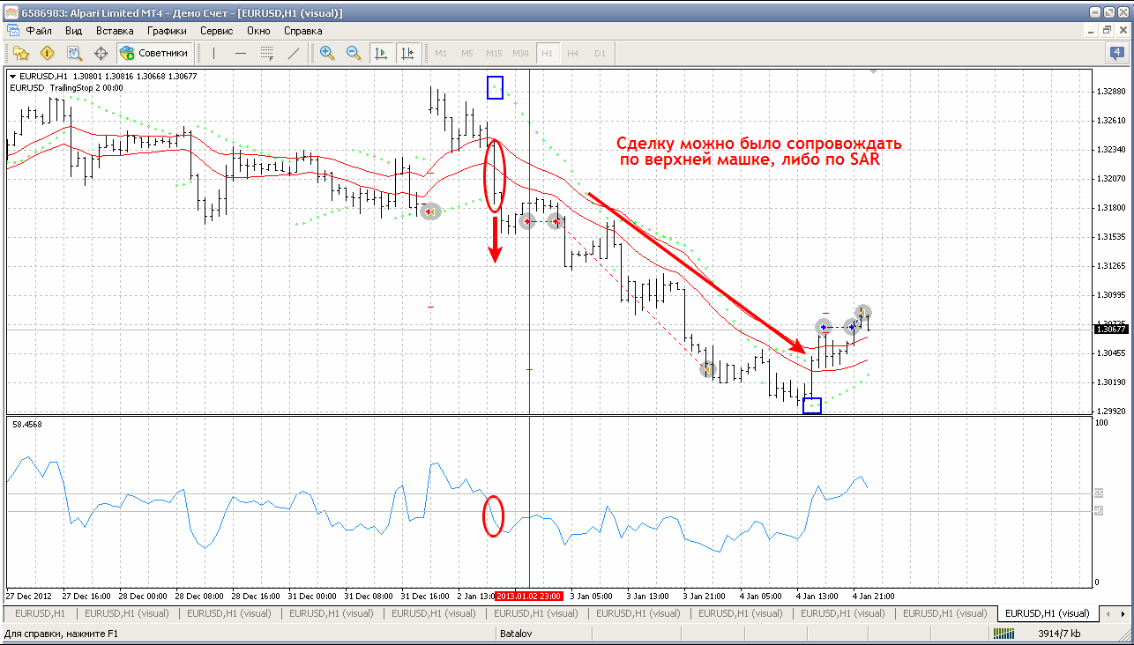Switch to M1 timeframe
Image resolution: width=1134 pixels, height=645 pixels.
click(441, 53)
